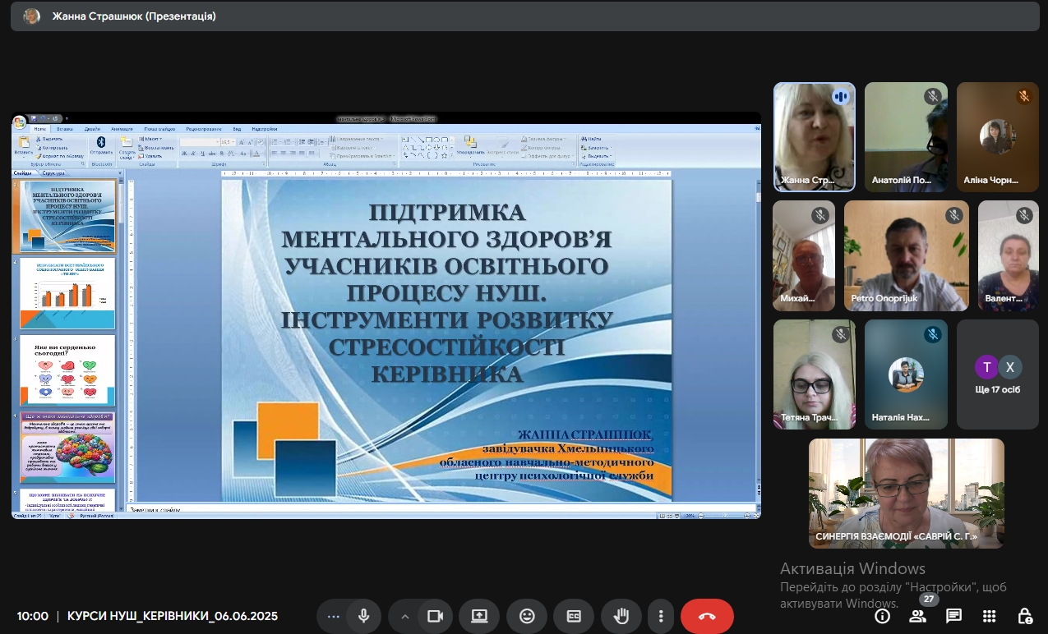Switch to the "Дизайн" ribbon tab
Viewport: 1048px width, 634px height.
point(92,129)
